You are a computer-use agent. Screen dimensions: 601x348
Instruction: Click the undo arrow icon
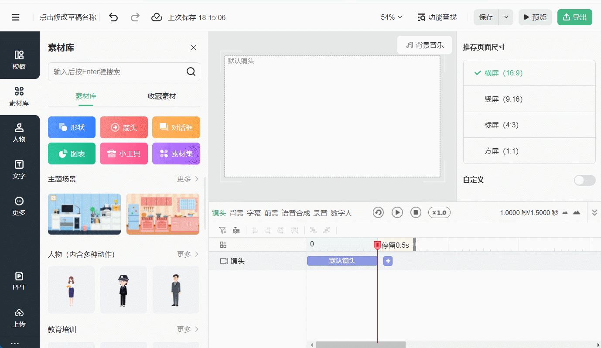pyautogui.click(x=113, y=17)
